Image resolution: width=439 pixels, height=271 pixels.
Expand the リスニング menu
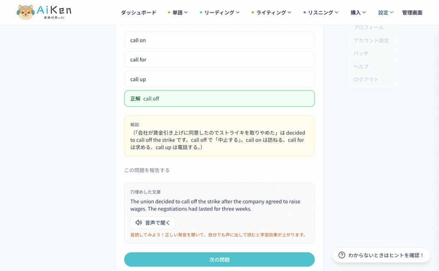coord(321,12)
